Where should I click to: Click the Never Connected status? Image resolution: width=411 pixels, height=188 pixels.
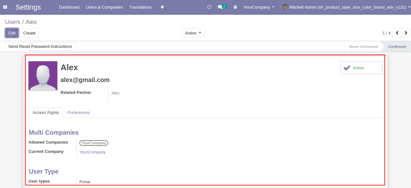point(363,47)
